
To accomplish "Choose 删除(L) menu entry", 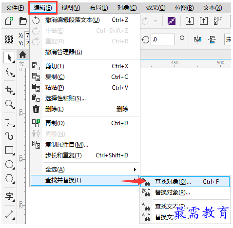I will coord(85,109).
